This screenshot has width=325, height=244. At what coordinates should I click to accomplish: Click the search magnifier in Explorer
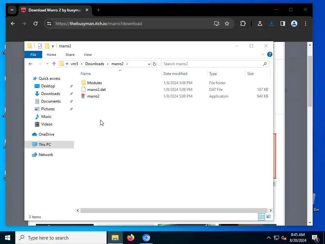coord(265,64)
